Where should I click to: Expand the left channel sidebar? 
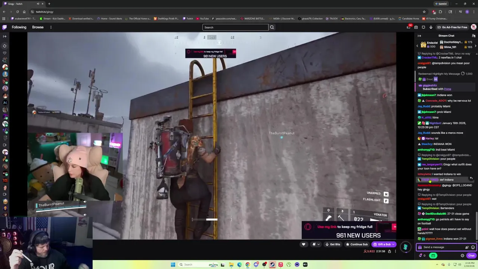click(x=4, y=36)
